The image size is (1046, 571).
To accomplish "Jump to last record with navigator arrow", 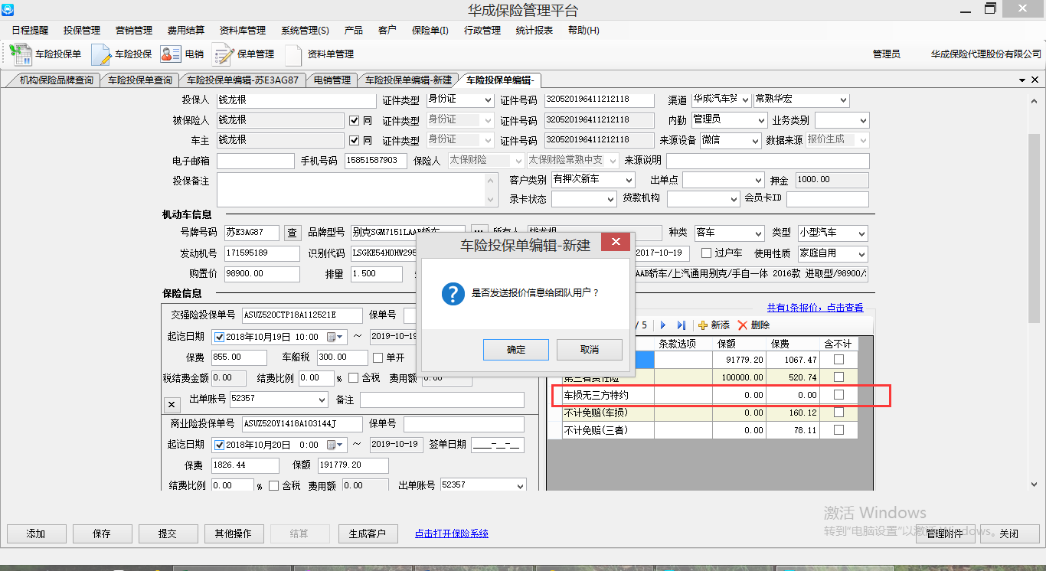I will pyautogui.click(x=681, y=325).
